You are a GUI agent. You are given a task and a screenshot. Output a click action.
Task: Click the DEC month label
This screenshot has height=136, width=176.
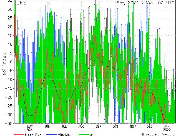tap(150, 127)
